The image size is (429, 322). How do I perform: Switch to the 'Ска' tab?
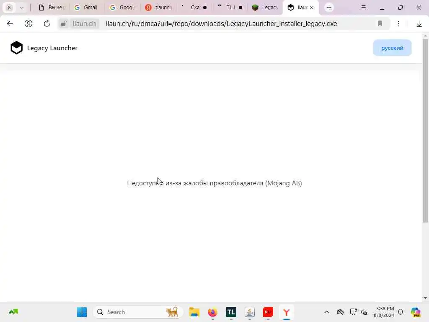click(194, 8)
